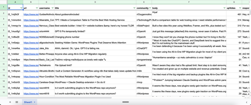Open the URL link in row 7

[x=31, y=43]
